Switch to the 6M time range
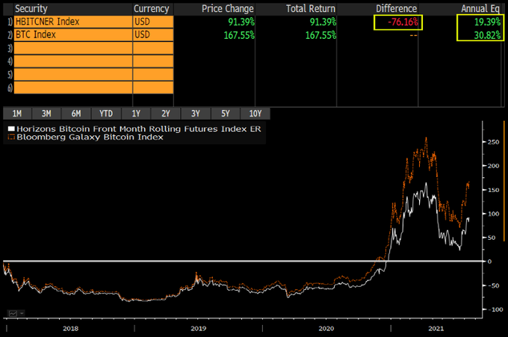This screenshot has width=508, height=337. tap(76, 114)
